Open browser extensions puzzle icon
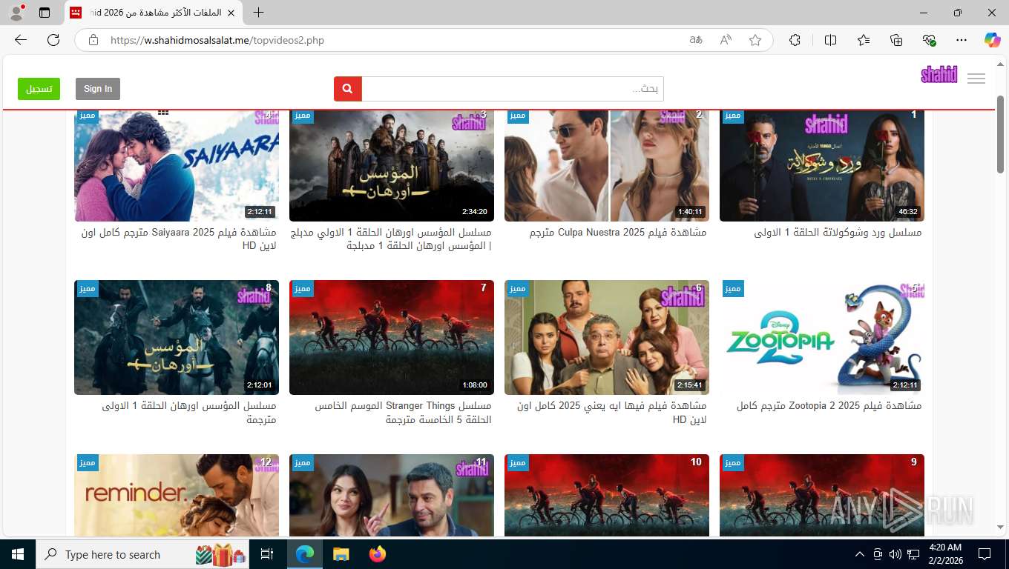The height and width of the screenshot is (569, 1009). tap(795, 40)
